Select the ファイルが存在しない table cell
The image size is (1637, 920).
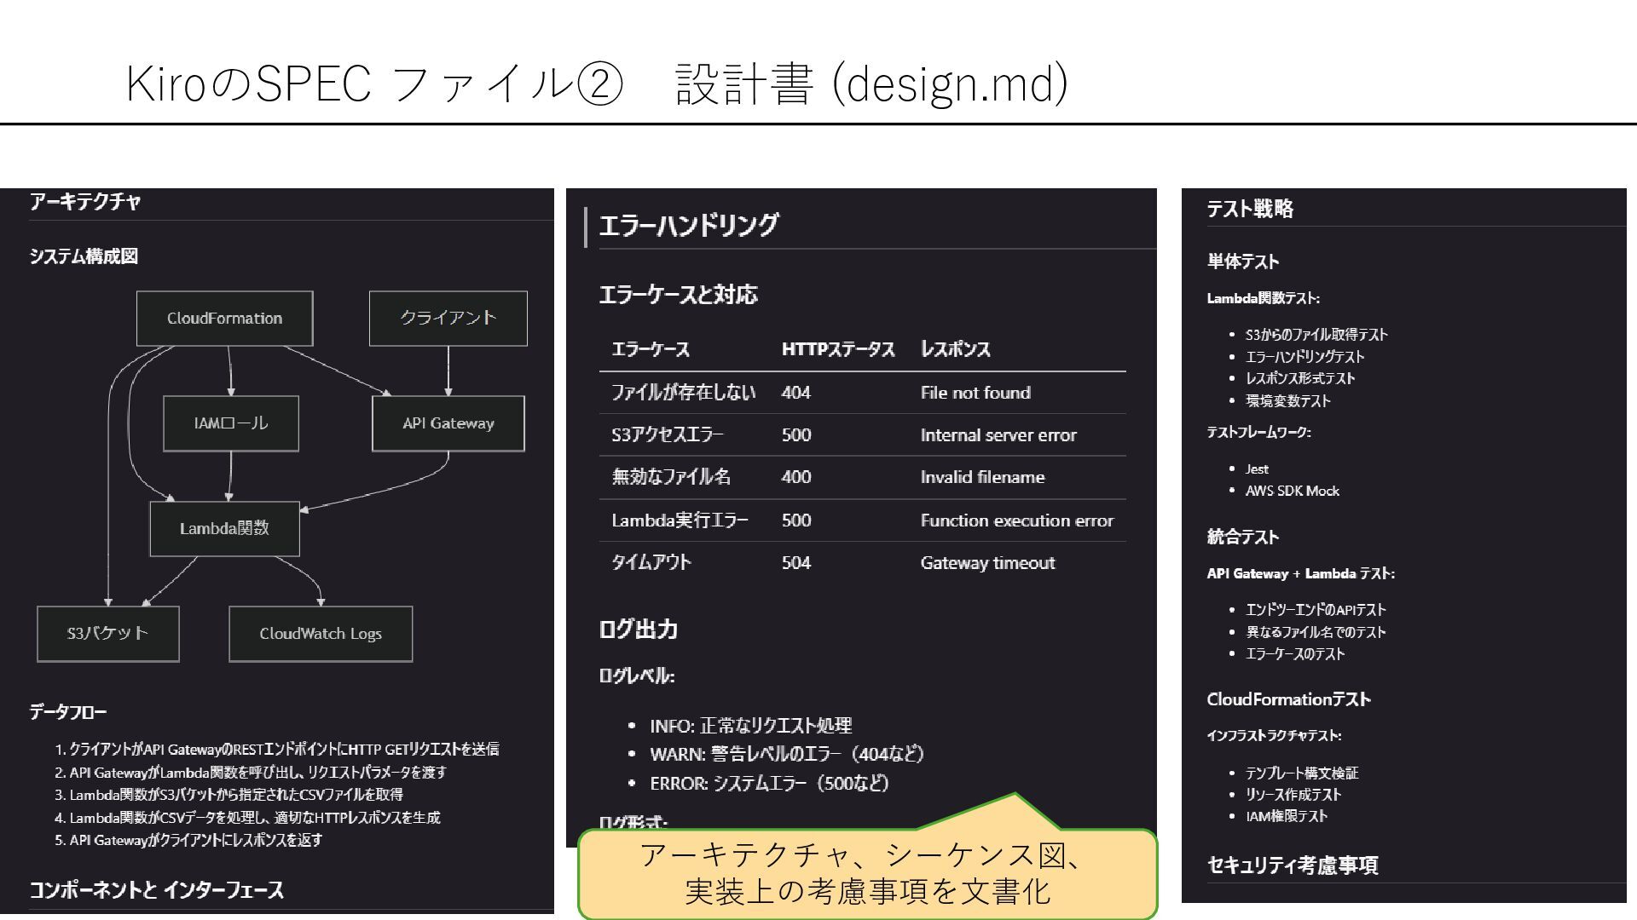tap(684, 393)
